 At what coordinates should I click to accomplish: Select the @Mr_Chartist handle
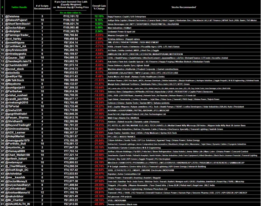pyautogui.click(x=14, y=200)
